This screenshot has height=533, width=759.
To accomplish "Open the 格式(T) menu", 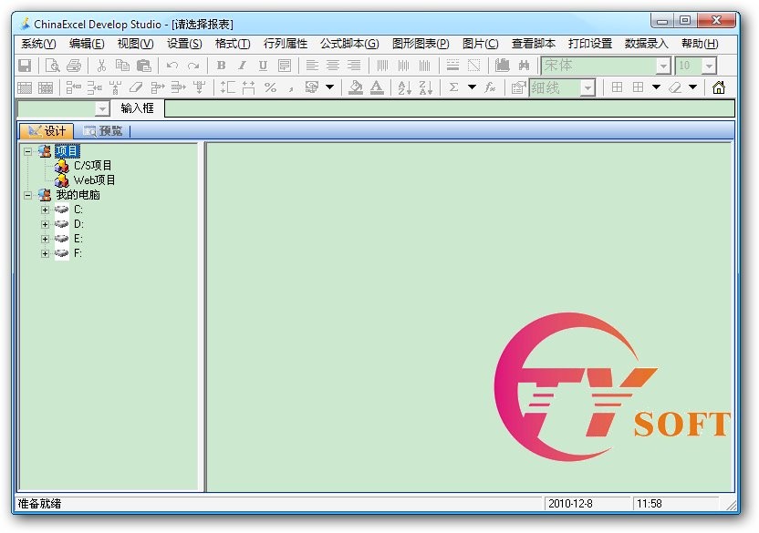I will click(233, 44).
